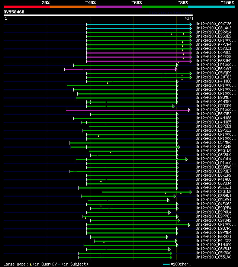Click the cyan alignment bar for UniRef100_Q8L403
This screenshot has width=238, height=267.
pos(139,28)
